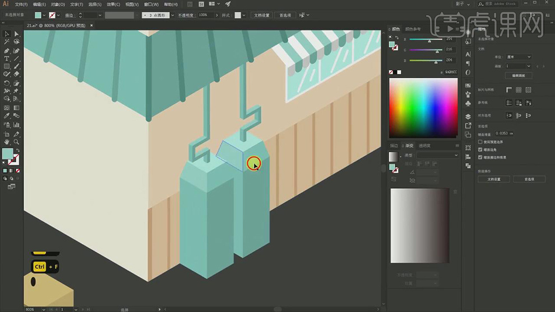
Task: Enable the 使用预览边界 checkbox
Action: pyautogui.click(x=480, y=142)
